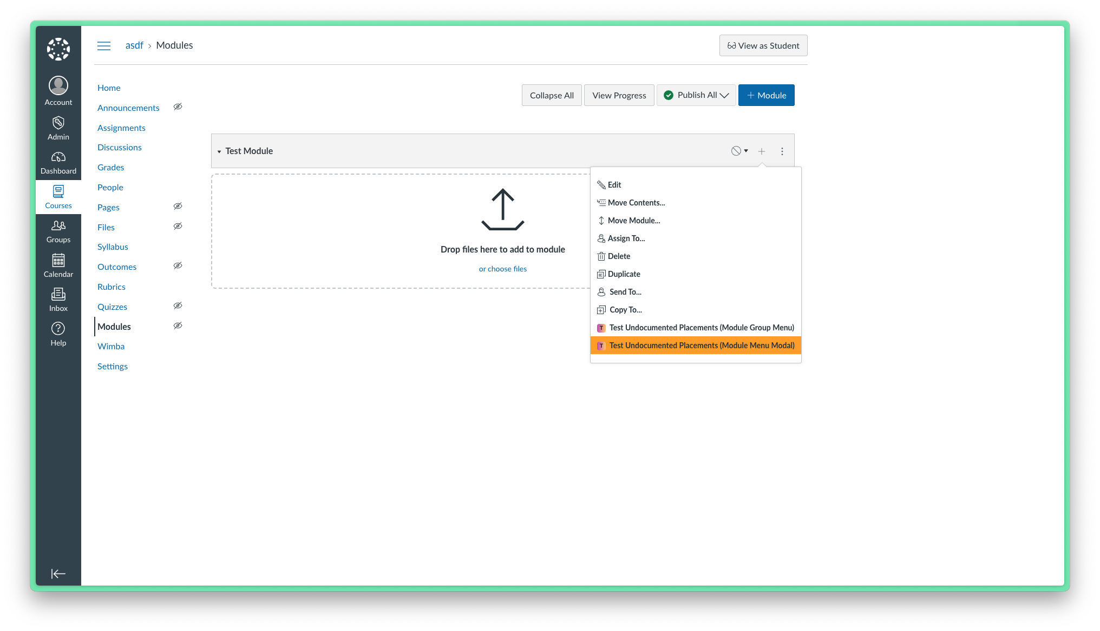Open the Calendar from the sidebar
This screenshot has width=1100, height=631.
click(58, 265)
